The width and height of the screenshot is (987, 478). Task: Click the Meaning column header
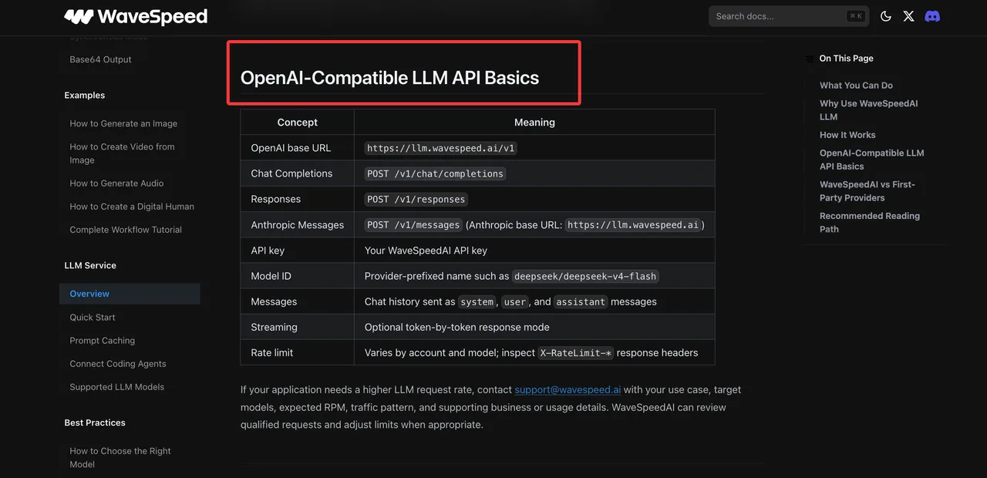pos(534,122)
